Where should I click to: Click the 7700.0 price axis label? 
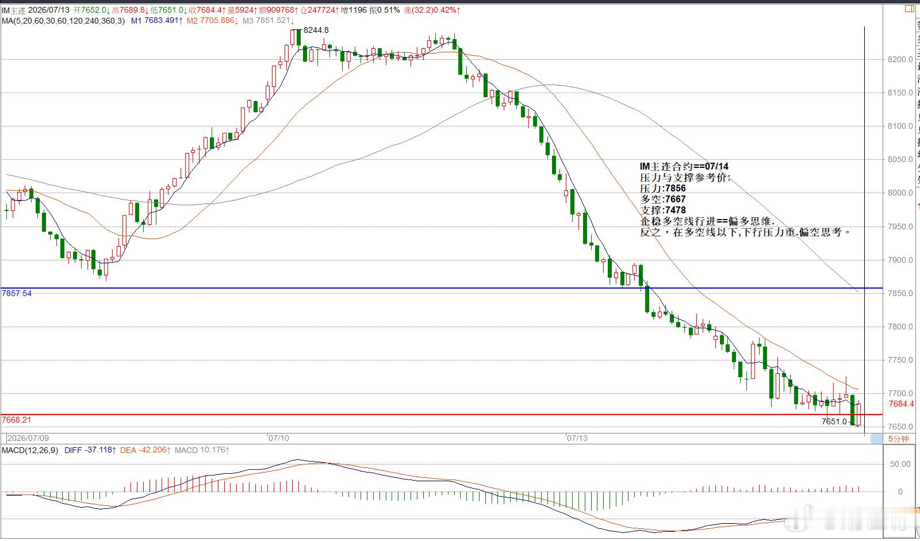click(900, 394)
